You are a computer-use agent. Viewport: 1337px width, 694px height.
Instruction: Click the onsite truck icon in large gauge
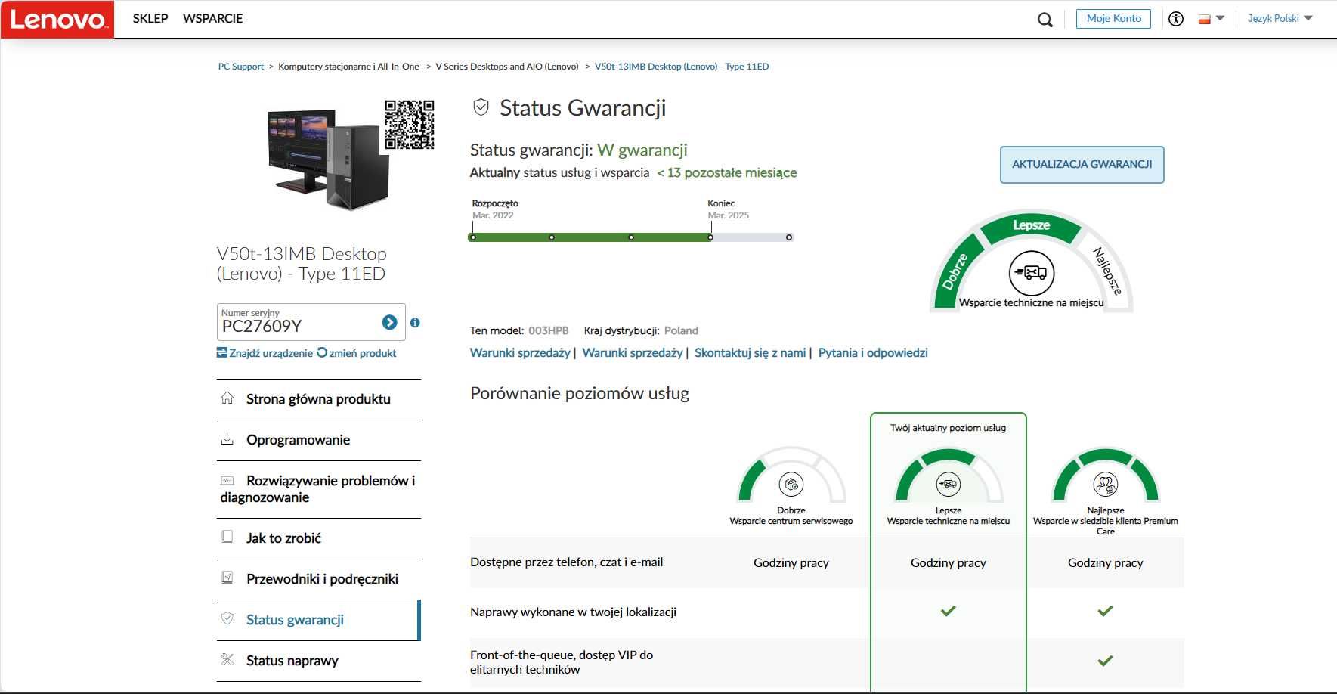(1032, 273)
